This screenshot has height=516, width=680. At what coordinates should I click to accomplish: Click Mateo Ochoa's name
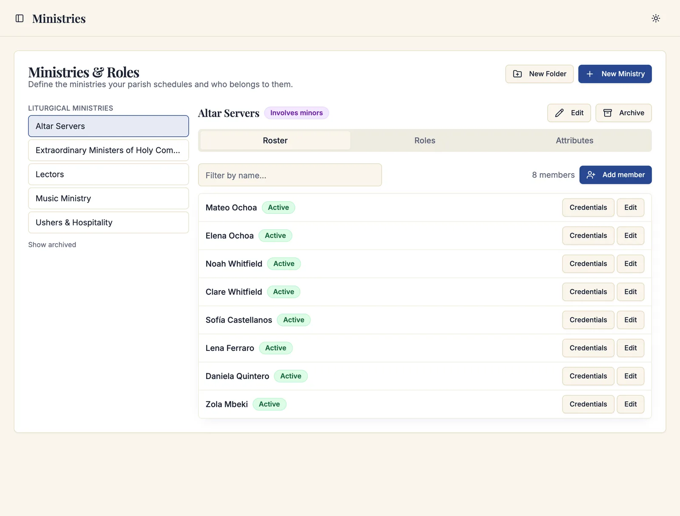tap(231, 208)
